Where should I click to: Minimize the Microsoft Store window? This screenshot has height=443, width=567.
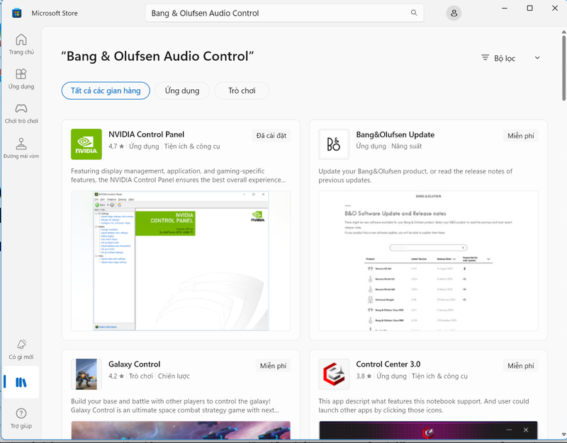[x=505, y=8]
